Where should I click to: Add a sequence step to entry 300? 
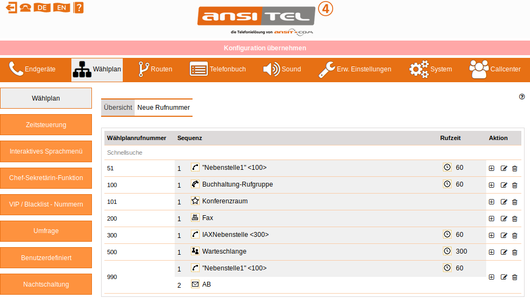492,235
